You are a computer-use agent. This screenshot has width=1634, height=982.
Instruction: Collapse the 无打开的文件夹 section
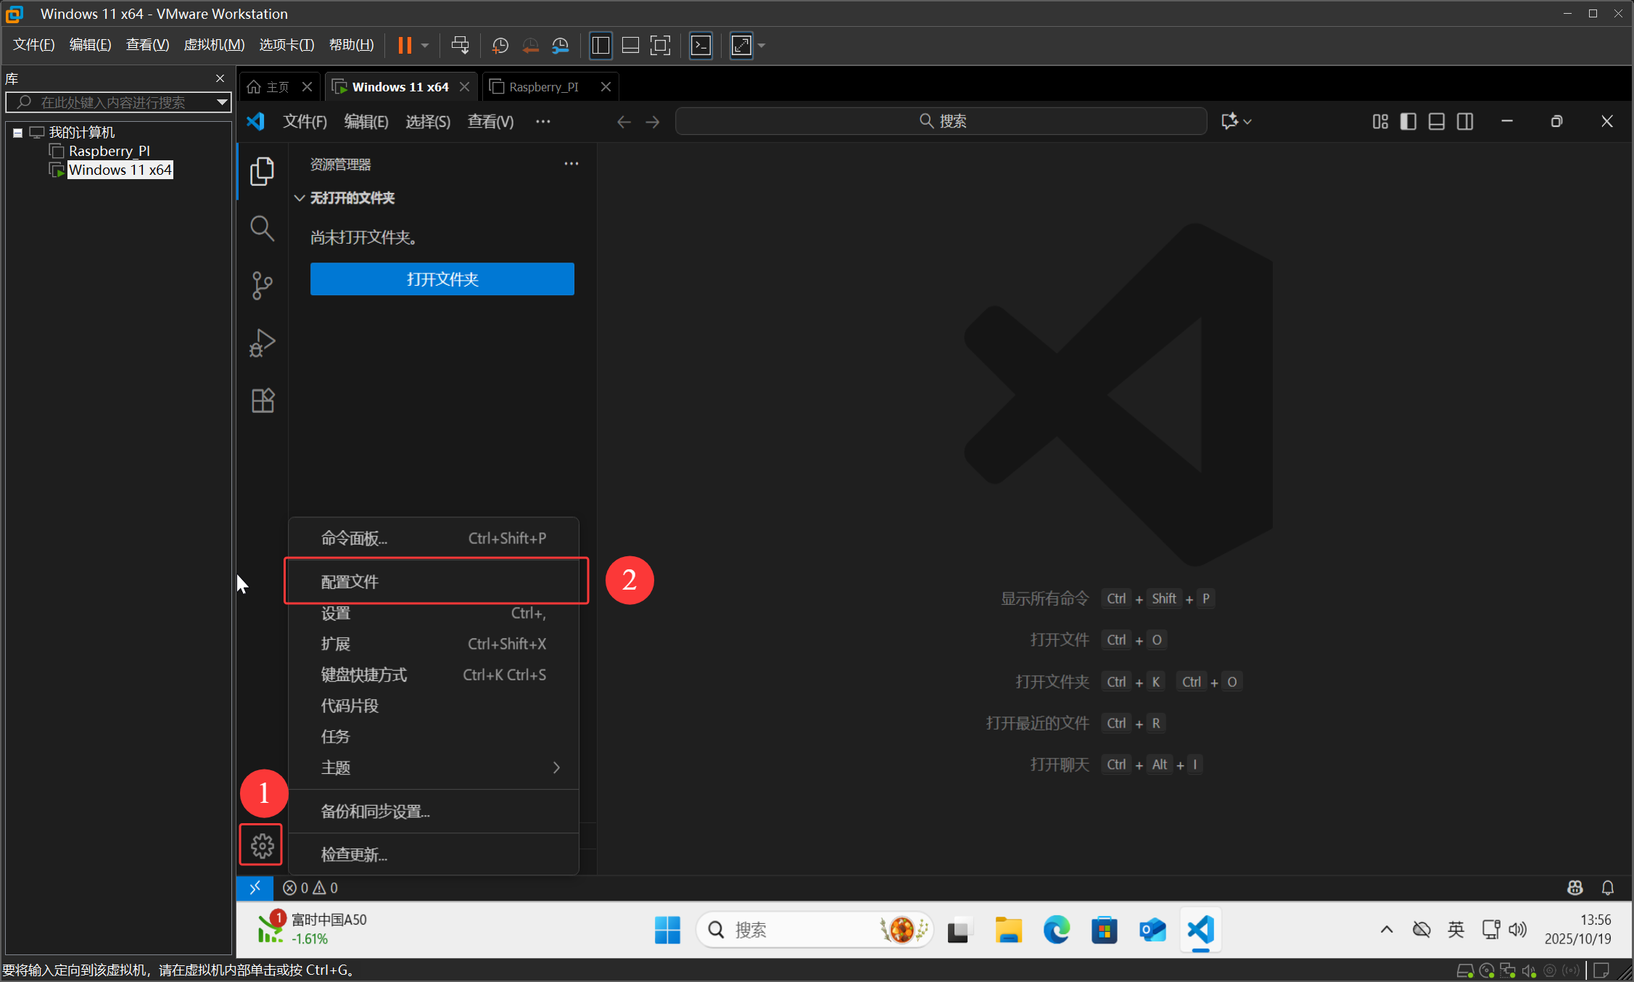point(300,198)
